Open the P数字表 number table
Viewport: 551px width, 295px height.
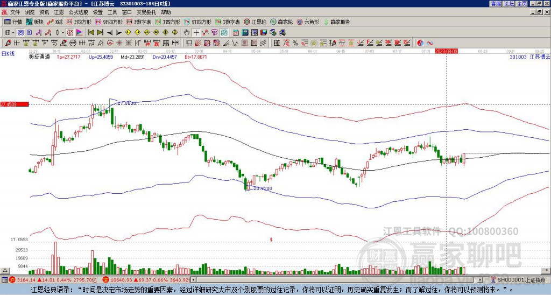(139, 22)
